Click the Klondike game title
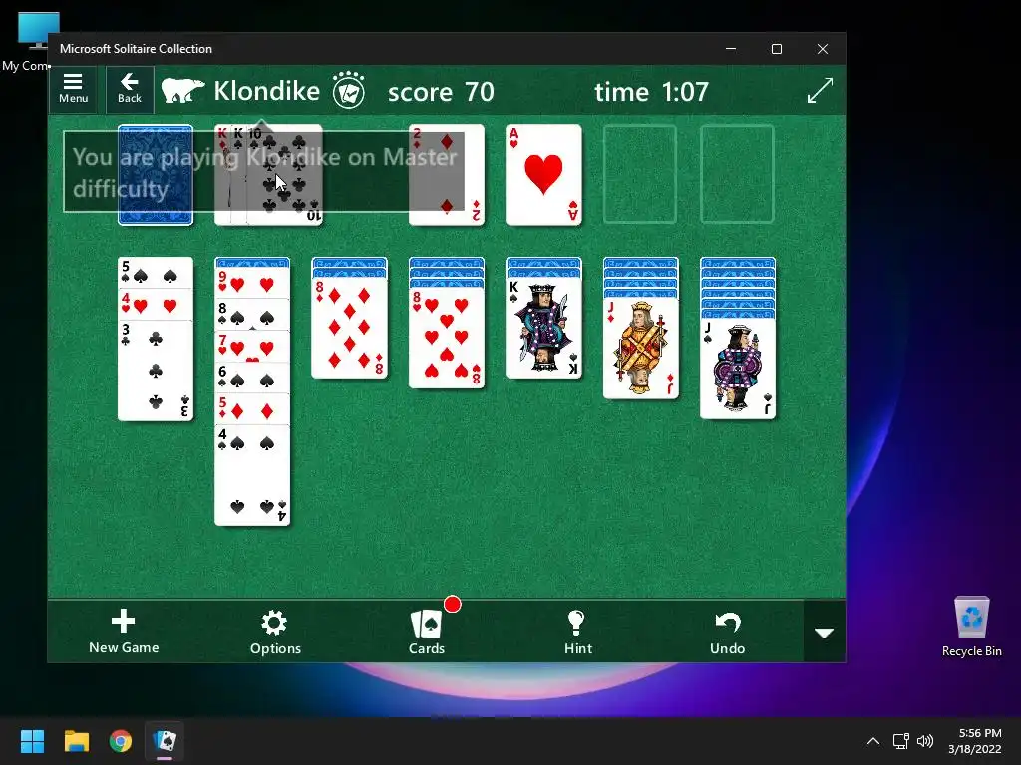Screen dimensions: 1021x765 pyautogui.click(x=267, y=91)
